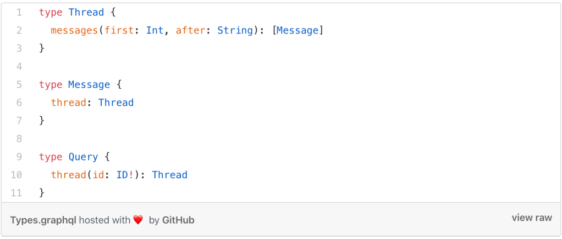Viewport: 562px width, 239px height.
Task: Click the red heart icon in footer
Action: pyautogui.click(x=138, y=220)
